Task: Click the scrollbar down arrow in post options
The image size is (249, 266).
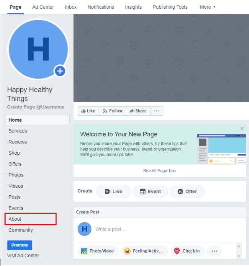Action: (239, 256)
